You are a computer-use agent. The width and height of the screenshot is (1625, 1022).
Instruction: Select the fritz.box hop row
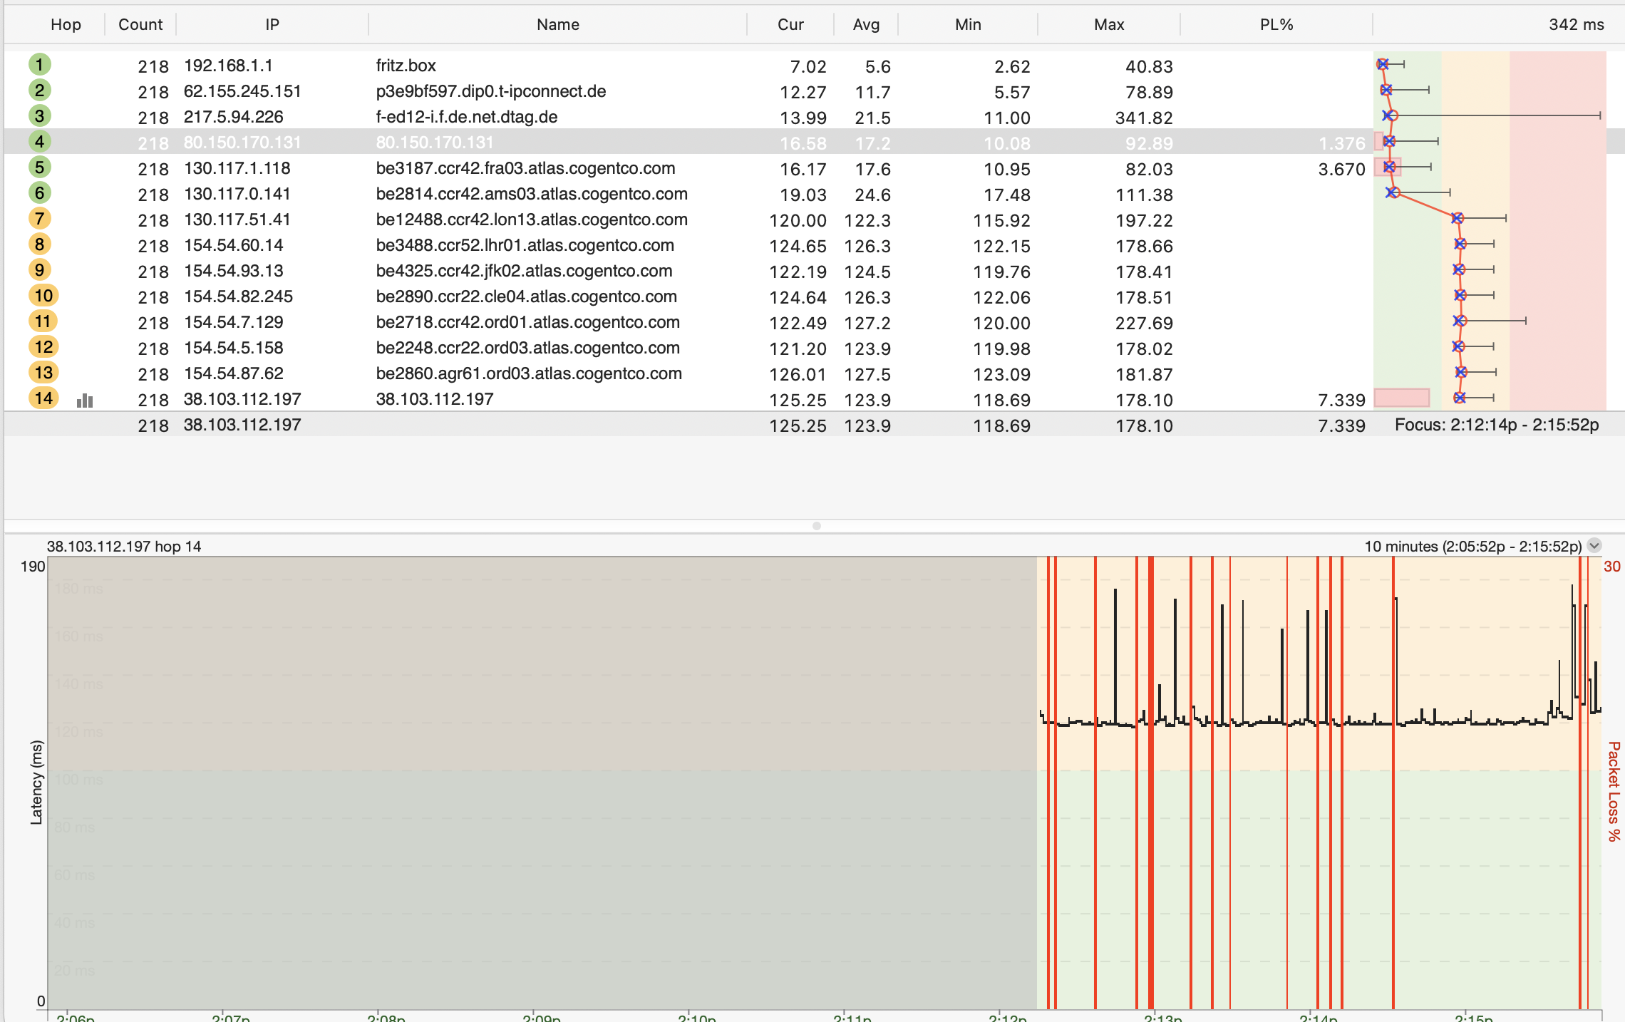pos(406,66)
